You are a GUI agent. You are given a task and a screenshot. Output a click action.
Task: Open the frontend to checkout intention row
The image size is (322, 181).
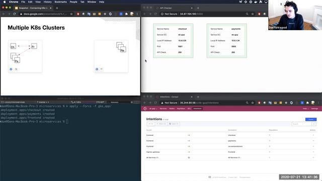231,135
